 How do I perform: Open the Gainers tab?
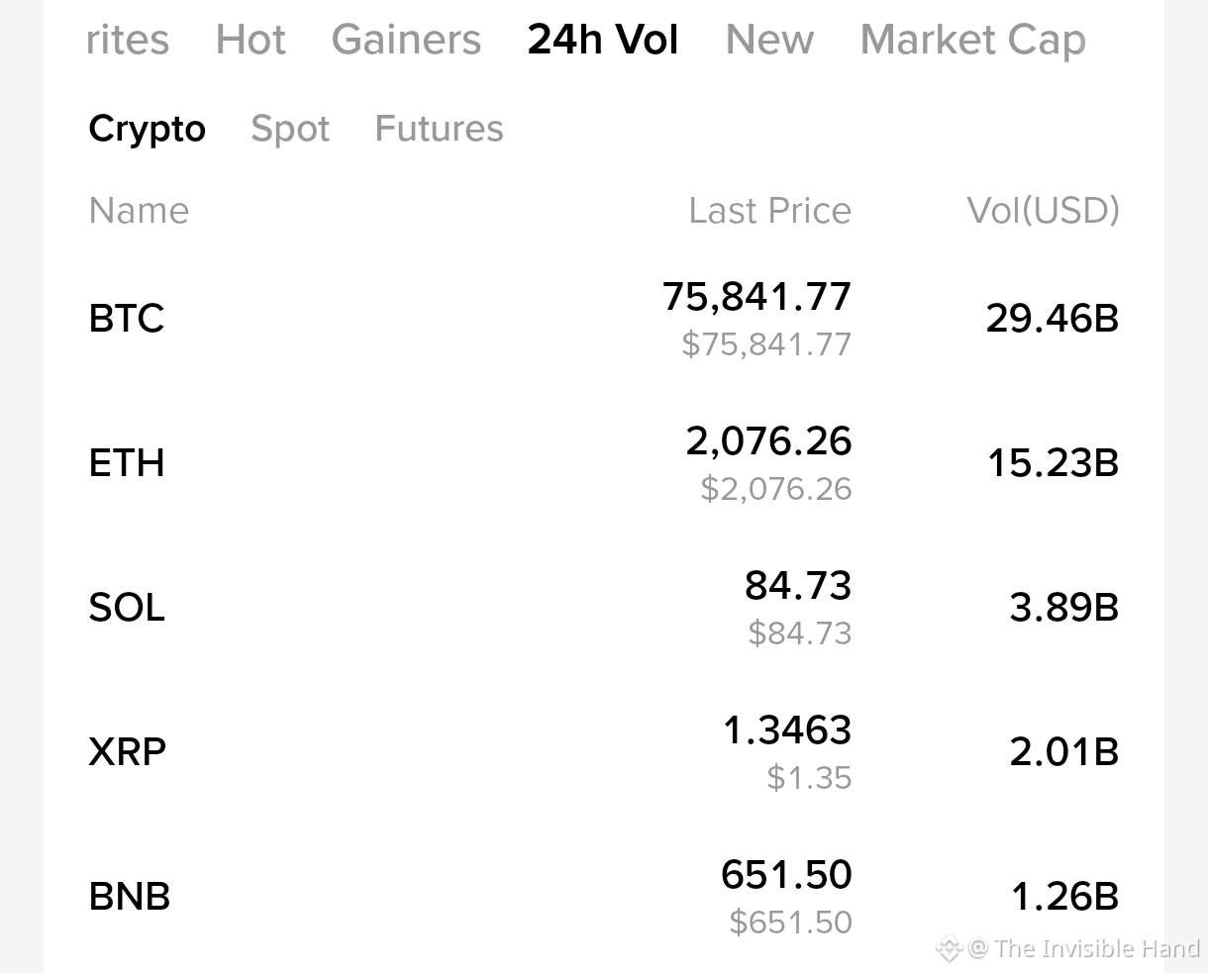tap(406, 40)
